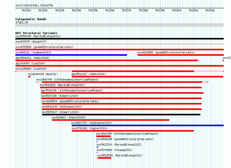Open the dgv950e212 (Uddin2014) label
231x168 pixels.
[33, 58]
